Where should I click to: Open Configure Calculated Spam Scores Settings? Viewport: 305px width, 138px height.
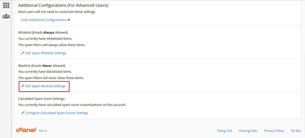click(57, 113)
